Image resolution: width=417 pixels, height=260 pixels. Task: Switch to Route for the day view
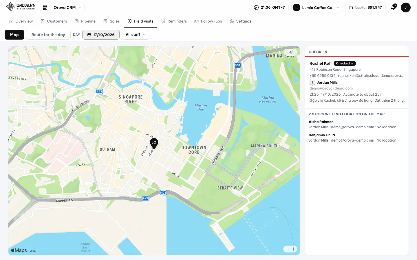[48, 35]
